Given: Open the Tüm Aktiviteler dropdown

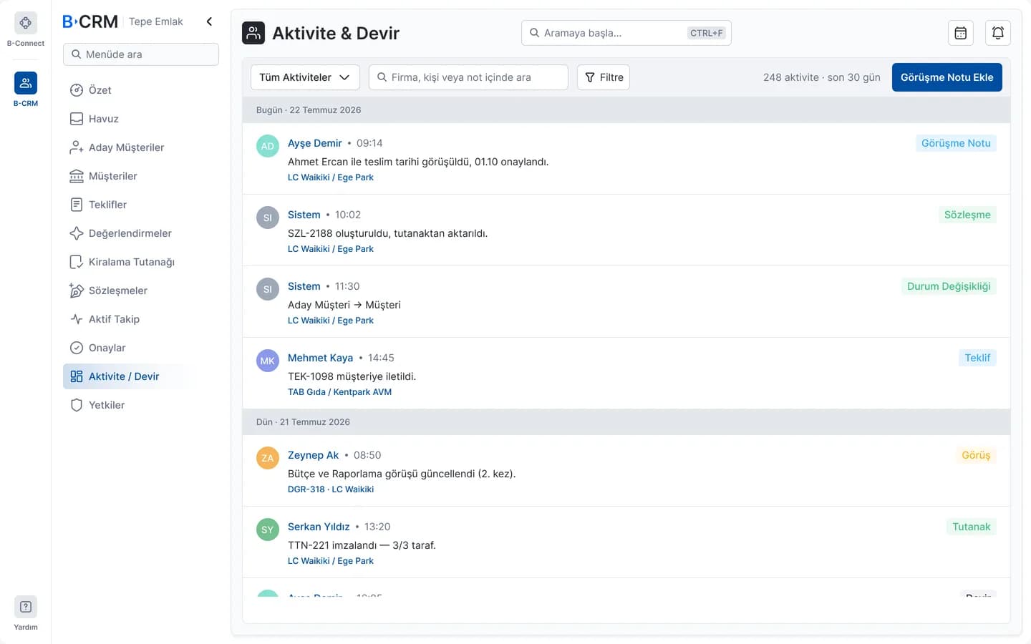Looking at the screenshot, I should coord(305,77).
